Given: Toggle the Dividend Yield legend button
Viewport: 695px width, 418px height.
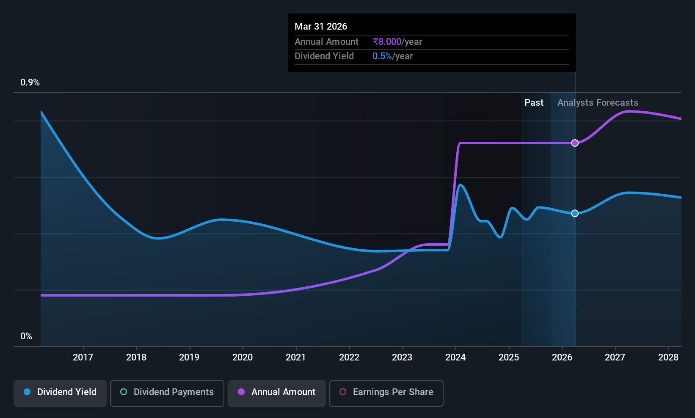Looking at the screenshot, I should (x=60, y=393).
